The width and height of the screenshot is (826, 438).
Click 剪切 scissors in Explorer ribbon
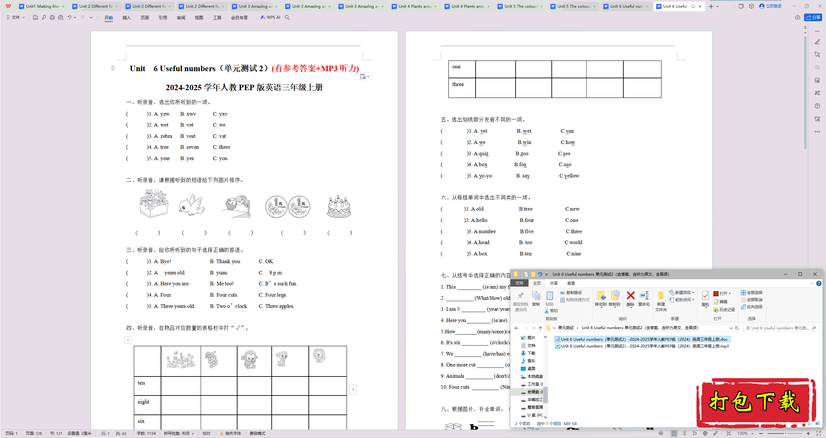[x=551, y=311]
